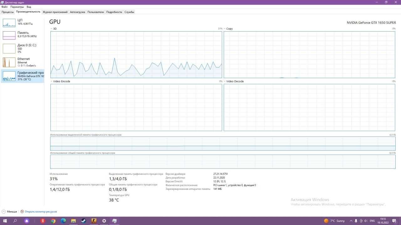
Task: Open Yandex Browser from the taskbar
Action: point(43,221)
